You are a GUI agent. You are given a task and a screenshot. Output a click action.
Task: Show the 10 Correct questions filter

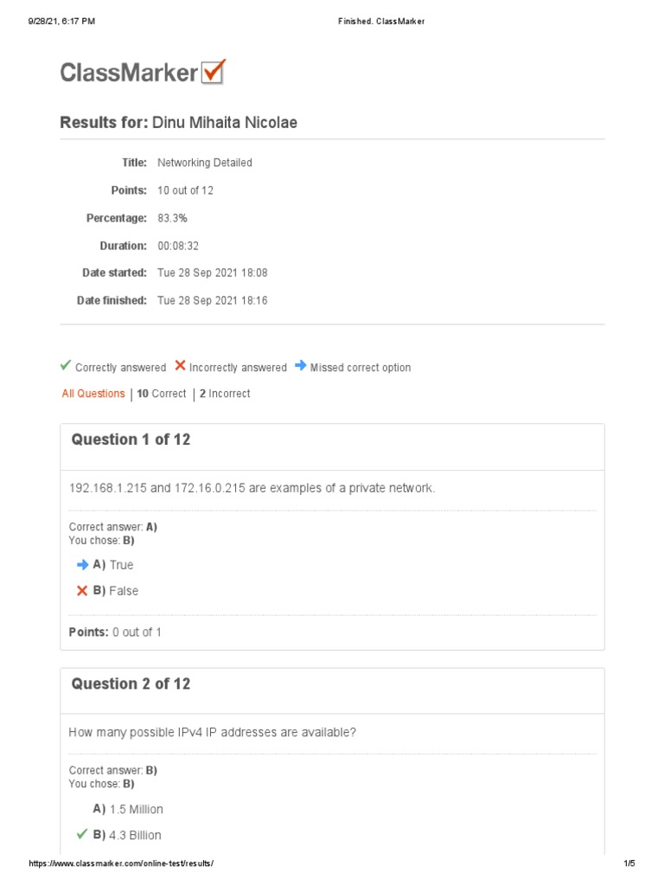point(162,394)
